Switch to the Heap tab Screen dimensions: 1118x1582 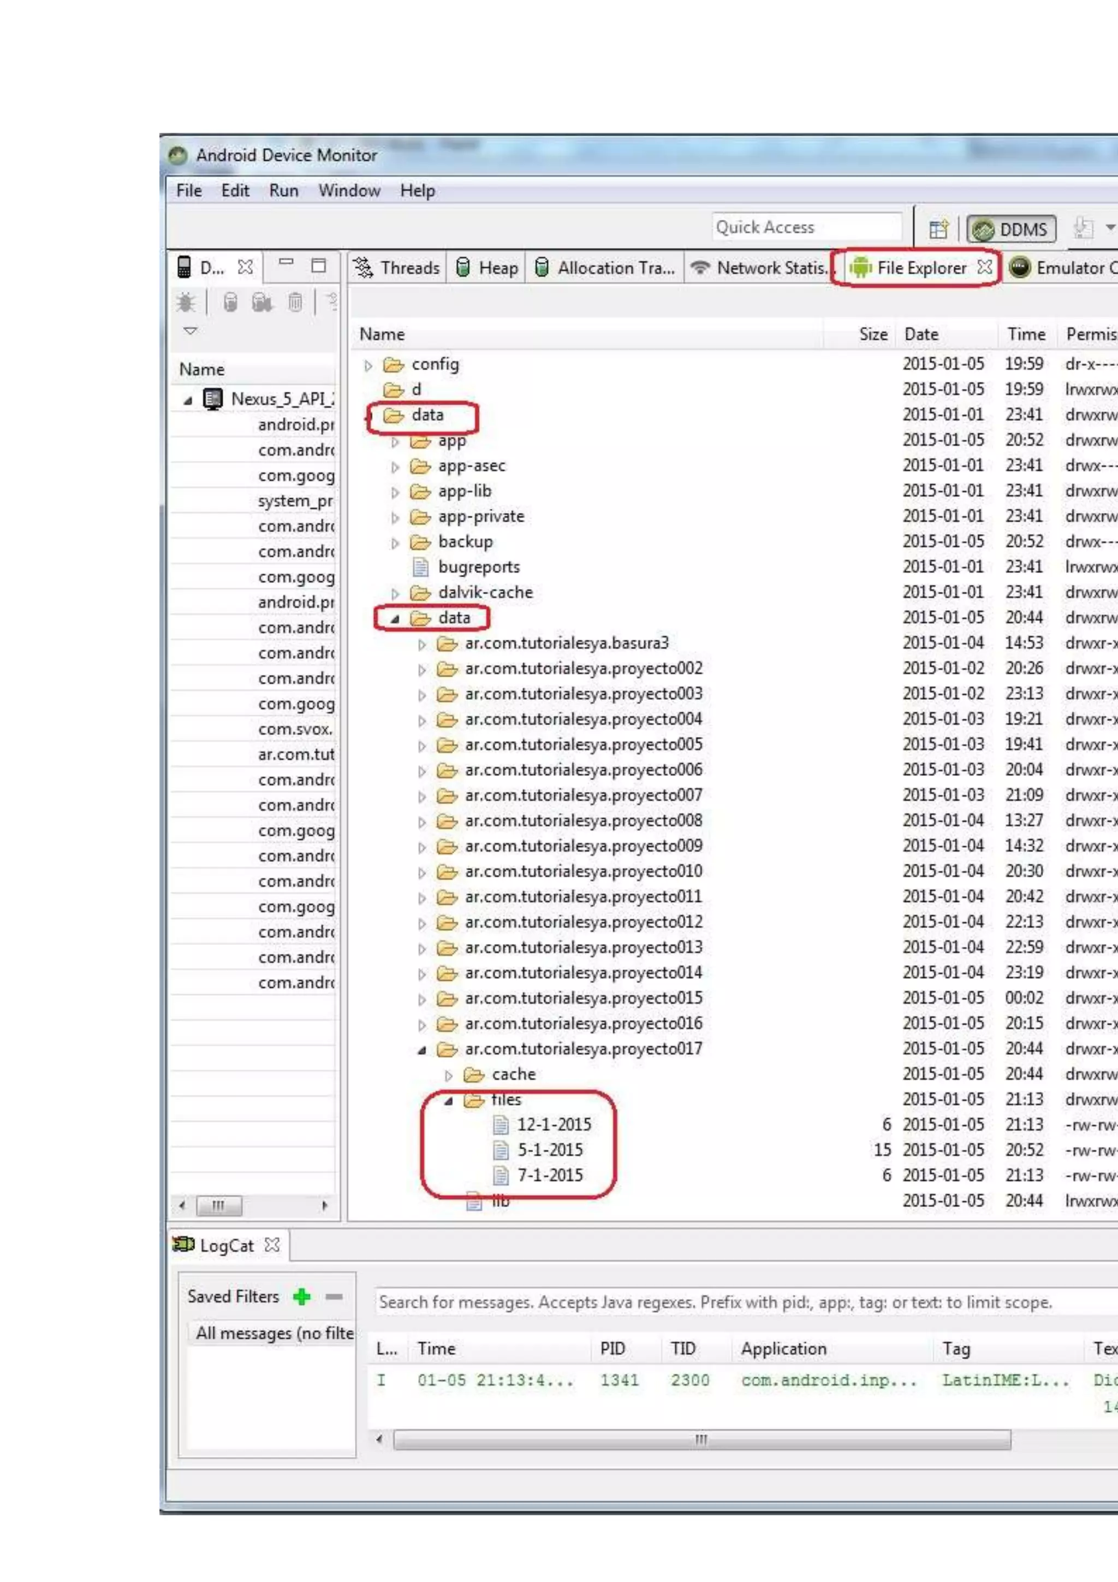point(487,267)
